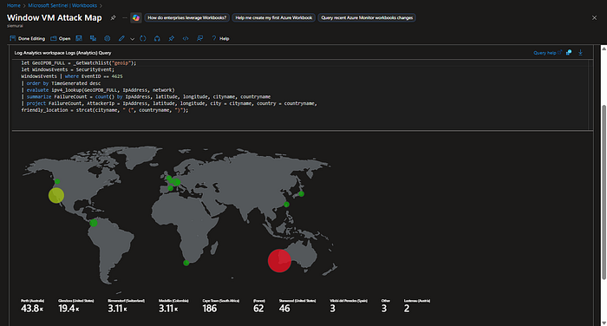This screenshot has height=326, width=607.
Task: Open a workbook with the Open button
Action: tap(61, 38)
